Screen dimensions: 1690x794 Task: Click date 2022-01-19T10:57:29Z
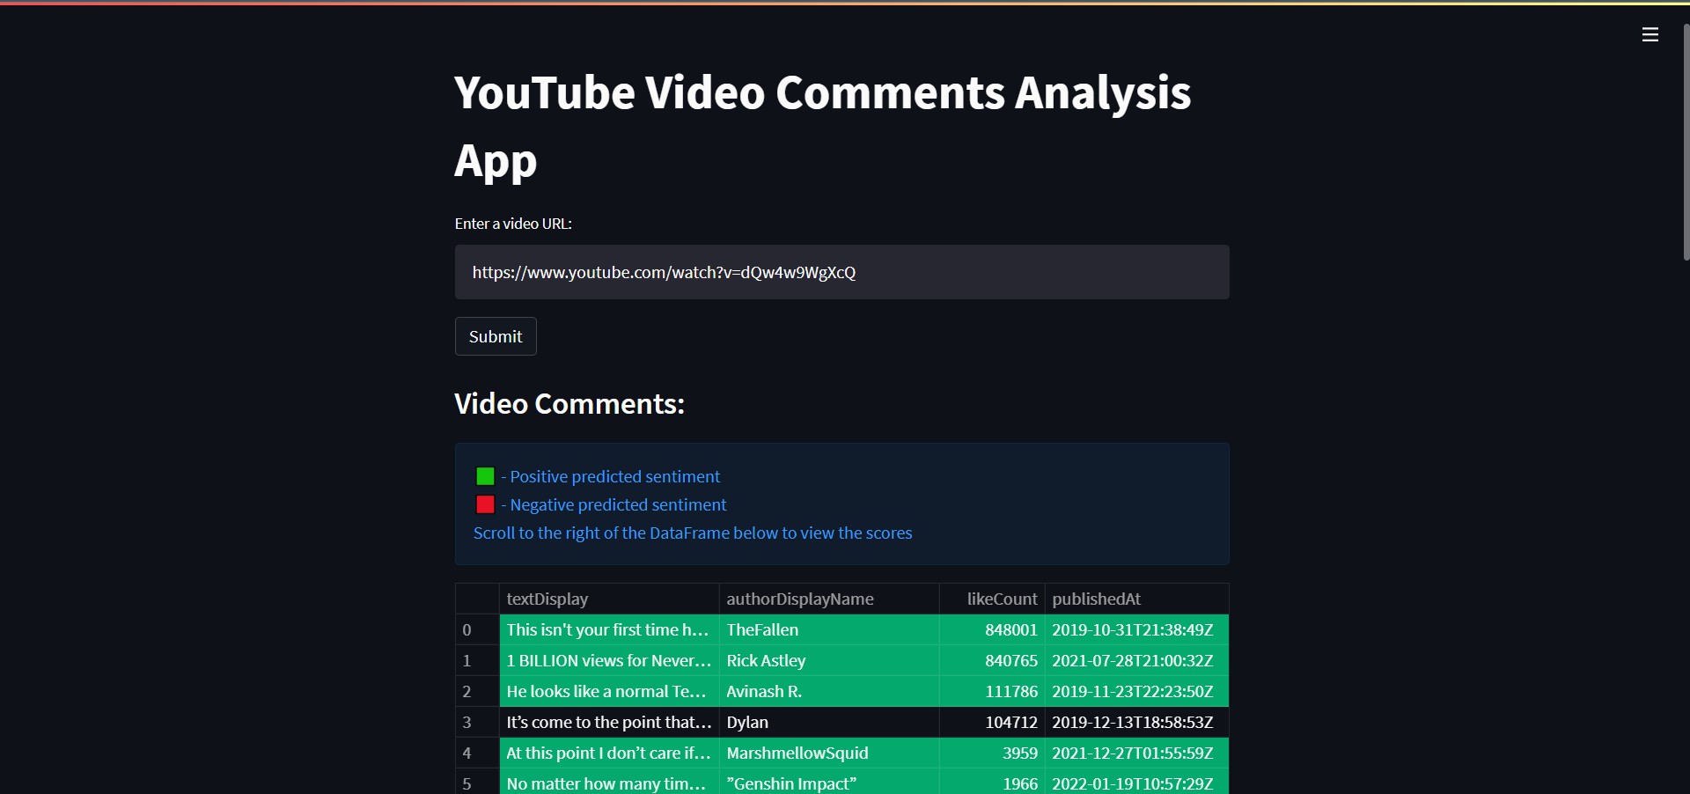point(1136,782)
